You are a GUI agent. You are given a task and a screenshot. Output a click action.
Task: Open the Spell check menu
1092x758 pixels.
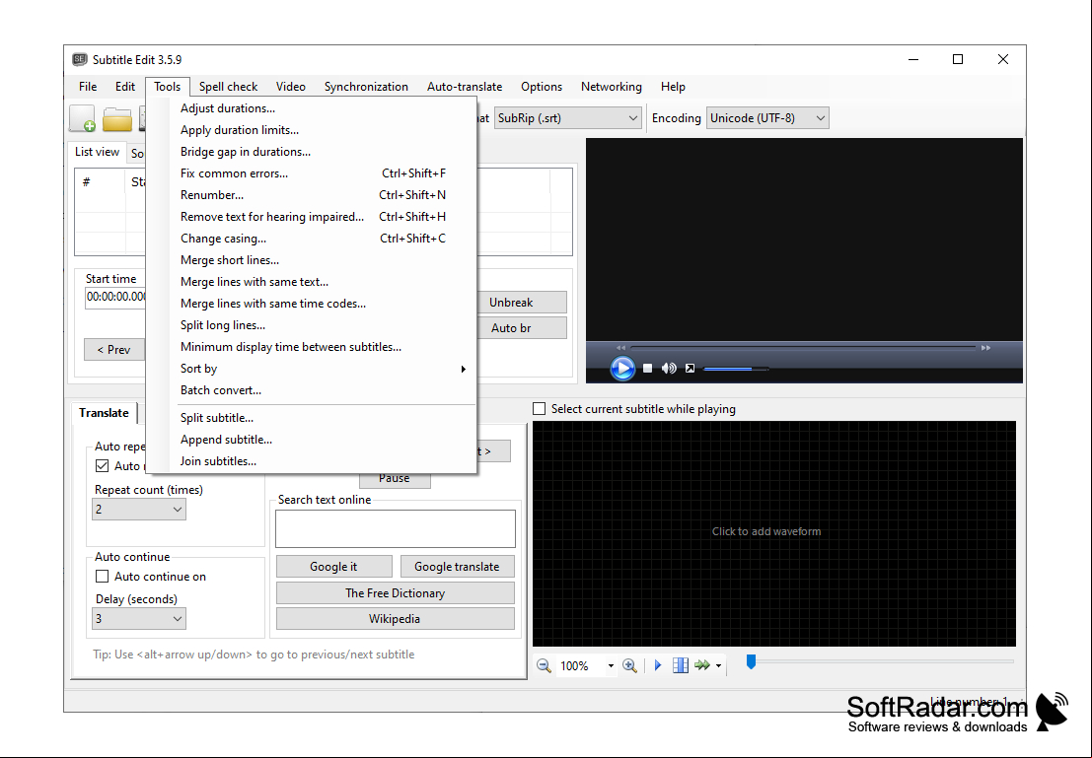pyautogui.click(x=229, y=87)
